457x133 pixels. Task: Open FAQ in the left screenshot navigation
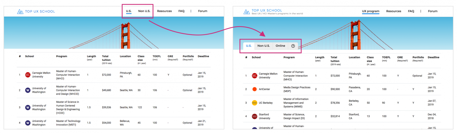(181, 11)
